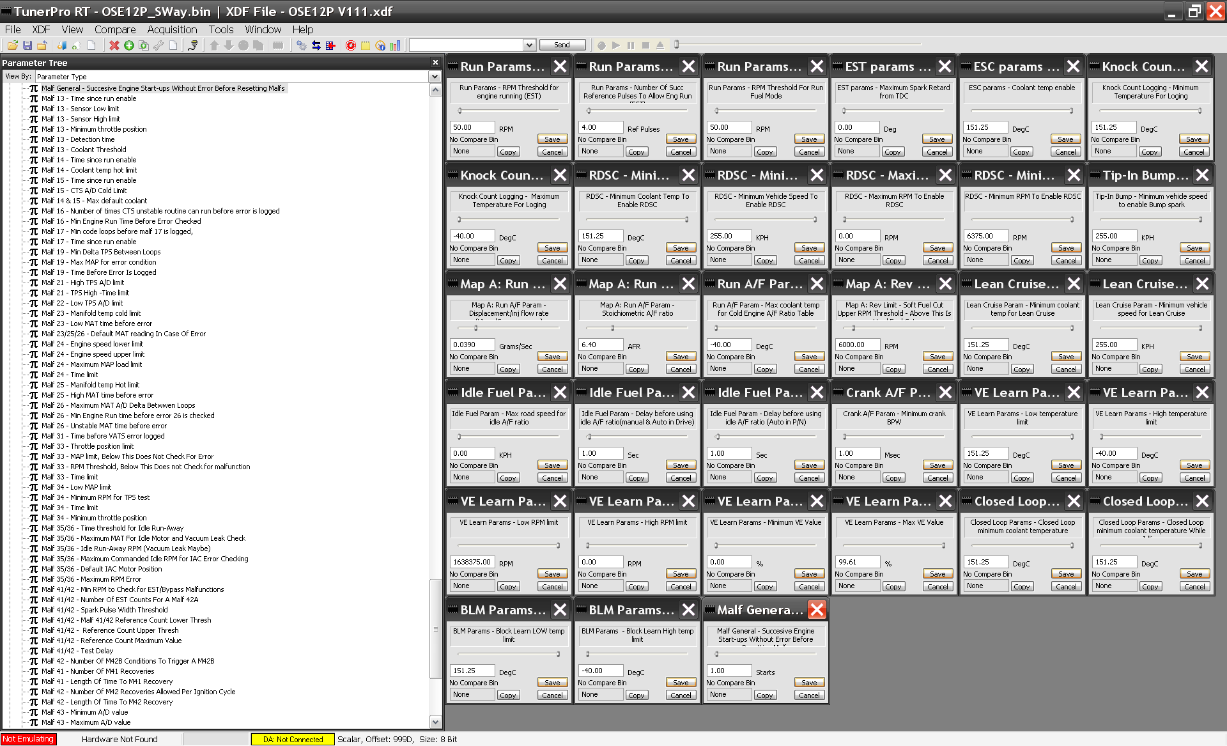Open the command combo box dropdown arrow

point(529,45)
